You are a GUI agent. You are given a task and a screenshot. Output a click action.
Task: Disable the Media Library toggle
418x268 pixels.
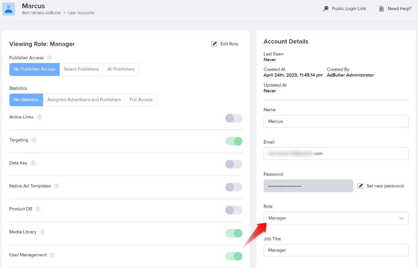(x=234, y=233)
